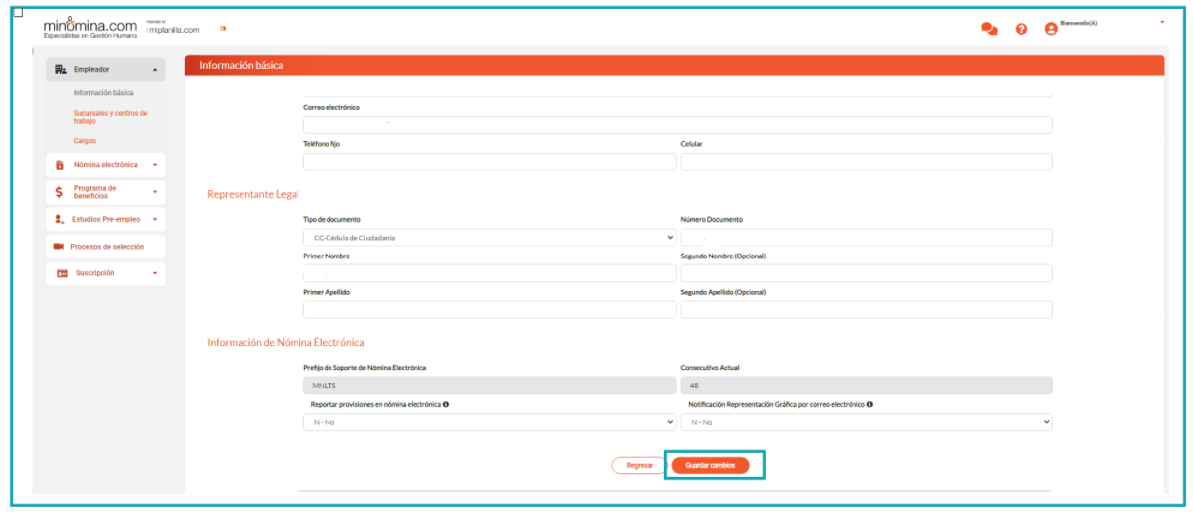Open Notificación Representación Gráfica dropdown
This screenshot has width=1193, height=512.
(x=866, y=422)
